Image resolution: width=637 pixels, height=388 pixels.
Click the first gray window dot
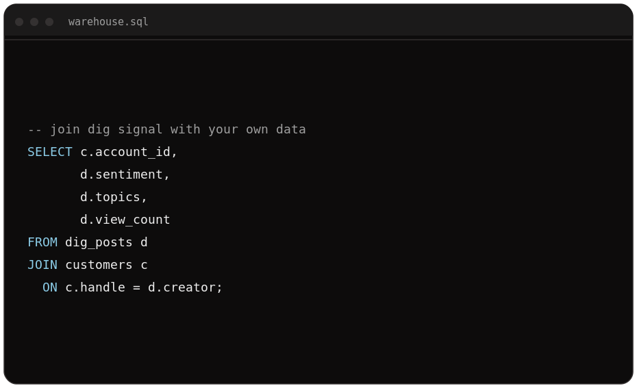click(19, 22)
